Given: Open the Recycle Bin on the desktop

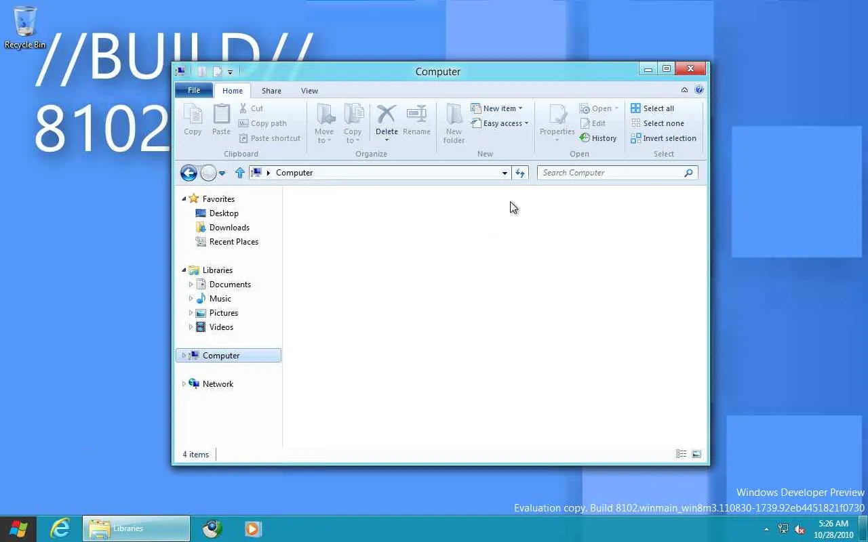Looking at the screenshot, I should [x=25, y=27].
